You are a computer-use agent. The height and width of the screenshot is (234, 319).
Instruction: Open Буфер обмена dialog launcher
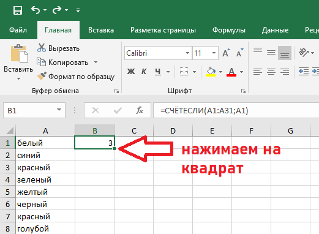point(116,91)
